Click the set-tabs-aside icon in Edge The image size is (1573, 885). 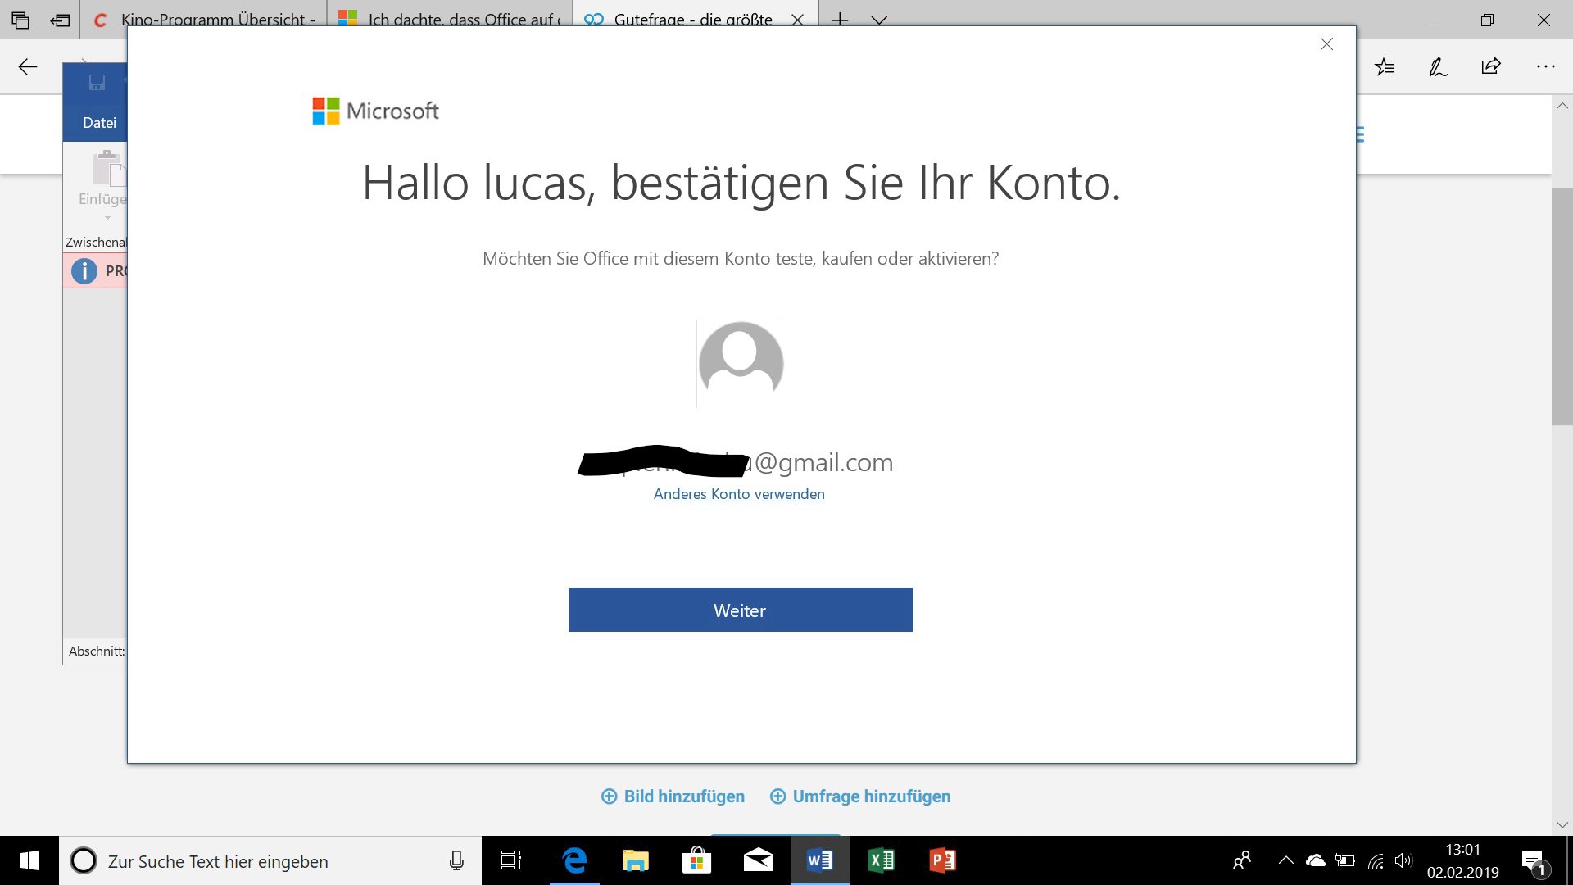tap(60, 20)
